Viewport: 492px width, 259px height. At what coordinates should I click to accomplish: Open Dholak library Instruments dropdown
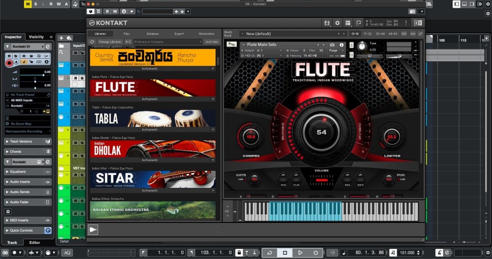tap(213, 160)
